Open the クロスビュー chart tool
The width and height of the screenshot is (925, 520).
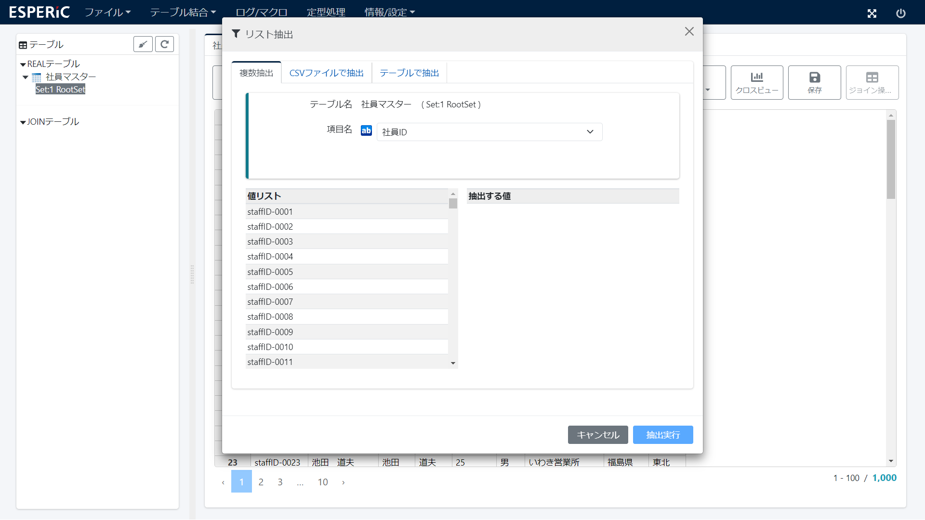click(756, 82)
